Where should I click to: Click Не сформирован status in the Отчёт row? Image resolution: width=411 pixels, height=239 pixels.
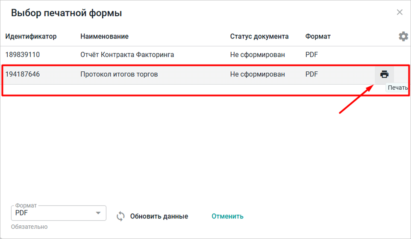tap(257, 55)
